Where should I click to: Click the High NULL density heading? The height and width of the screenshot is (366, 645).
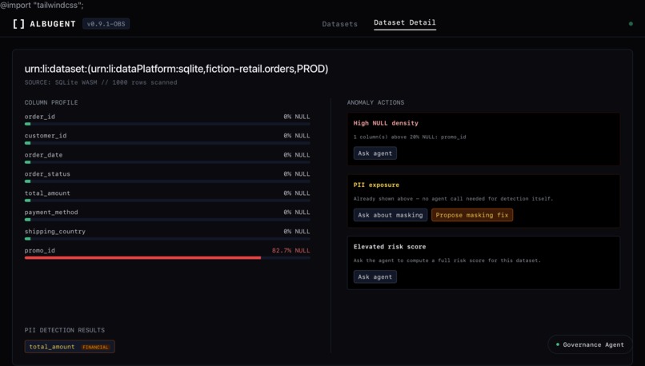click(x=386, y=123)
